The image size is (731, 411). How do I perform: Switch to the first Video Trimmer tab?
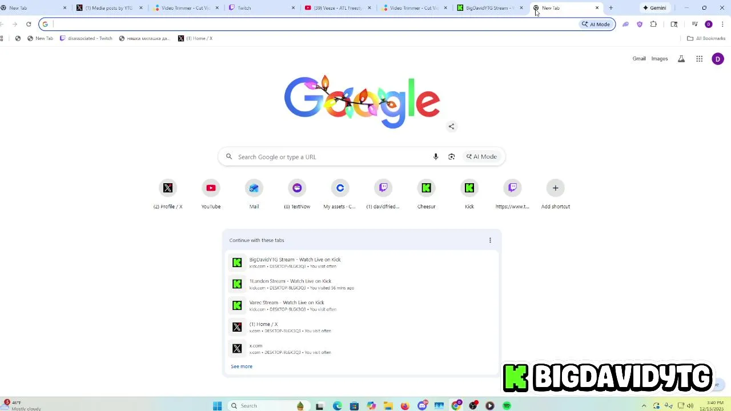click(x=186, y=8)
